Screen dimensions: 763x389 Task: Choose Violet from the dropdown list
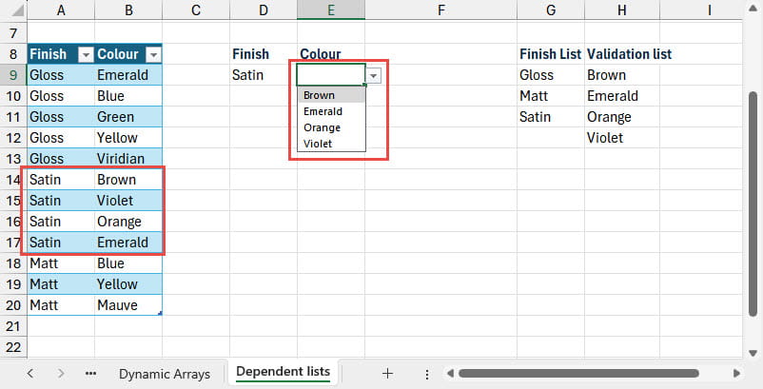(319, 144)
